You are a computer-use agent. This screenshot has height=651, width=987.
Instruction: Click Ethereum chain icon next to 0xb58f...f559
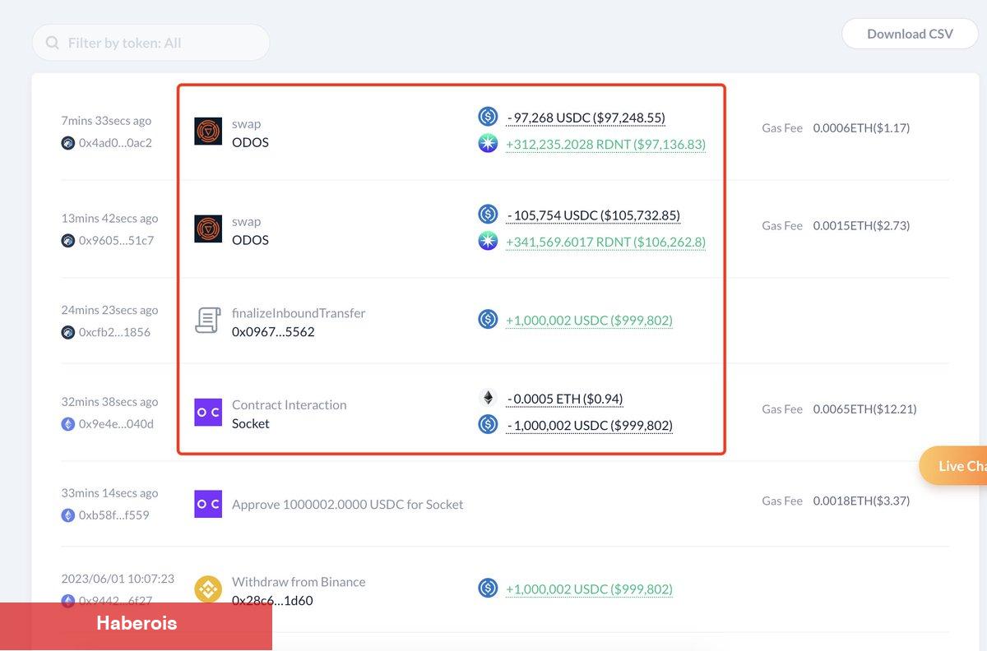[68, 515]
